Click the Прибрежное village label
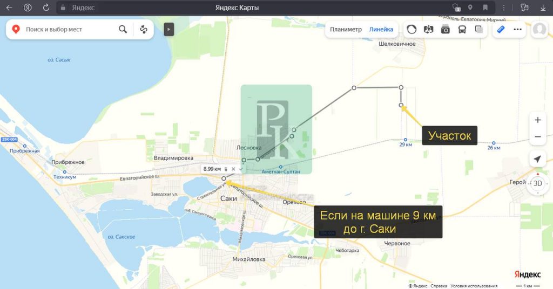 (x=68, y=162)
